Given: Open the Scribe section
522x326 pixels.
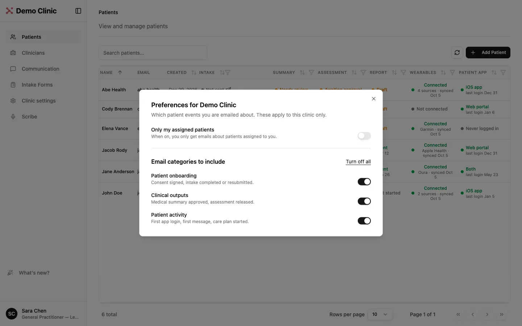Looking at the screenshot, I should click(43, 117).
